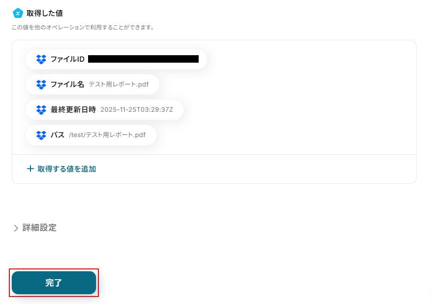Expand the 詳細設定 chevron arrow

[x=16, y=228]
